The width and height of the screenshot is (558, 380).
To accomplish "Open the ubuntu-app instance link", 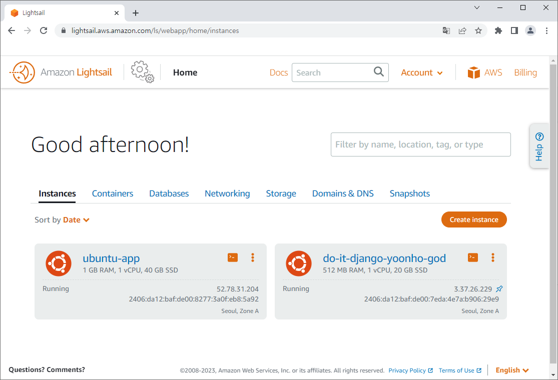I will point(111,258).
